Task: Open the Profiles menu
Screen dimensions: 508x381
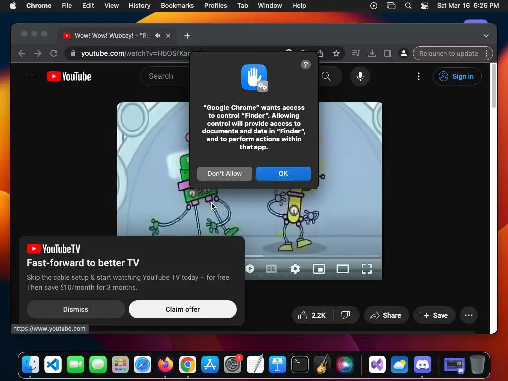Action: (x=215, y=6)
